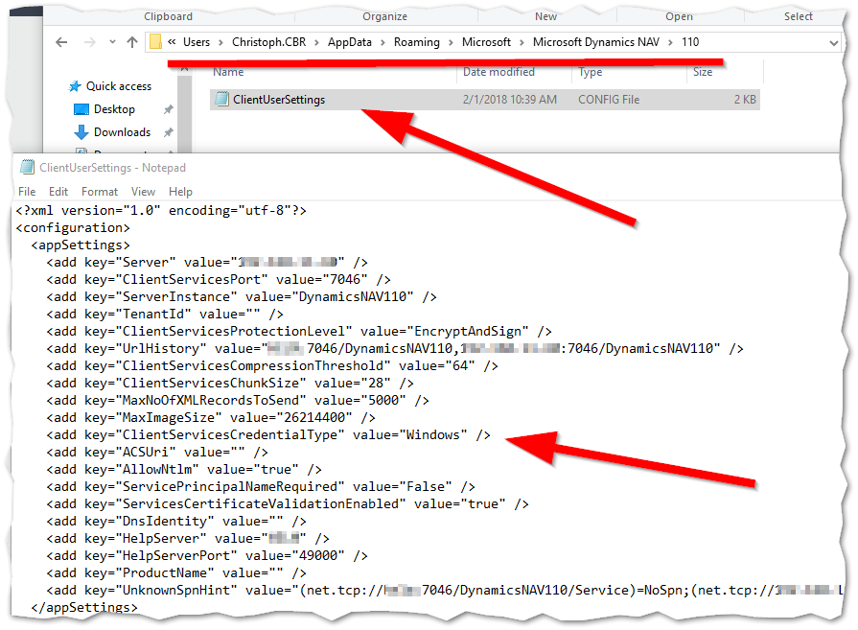The image size is (858, 630).
Task: Click the ClientUserSettings file icon
Action: point(221,99)
